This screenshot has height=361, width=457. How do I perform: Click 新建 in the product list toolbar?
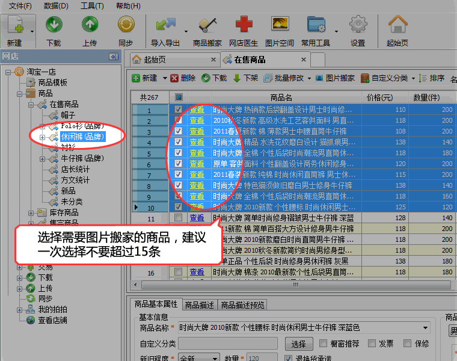click(x=145, y=78)
